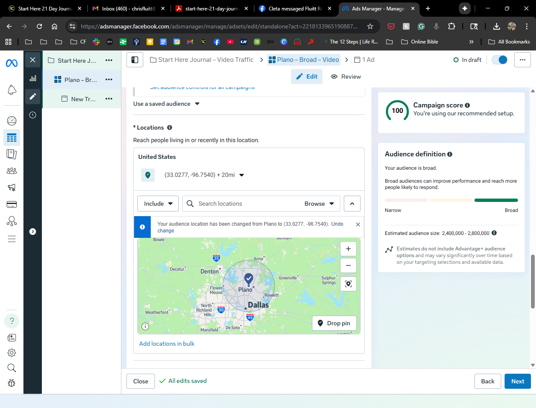
Task: Switch to the Review tab
Action: coord(346,76)
